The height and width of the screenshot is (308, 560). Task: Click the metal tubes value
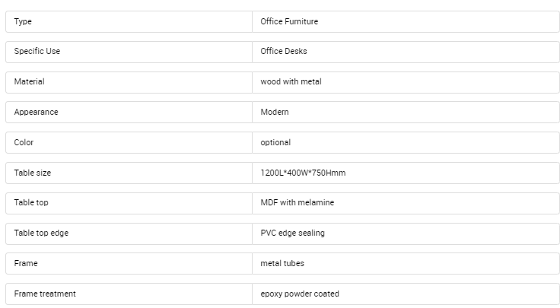pos(282,263)
